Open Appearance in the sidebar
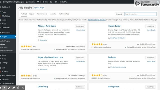 [x=6, y=33]
